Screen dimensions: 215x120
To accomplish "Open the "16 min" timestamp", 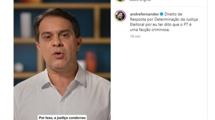I will point(135,36).
